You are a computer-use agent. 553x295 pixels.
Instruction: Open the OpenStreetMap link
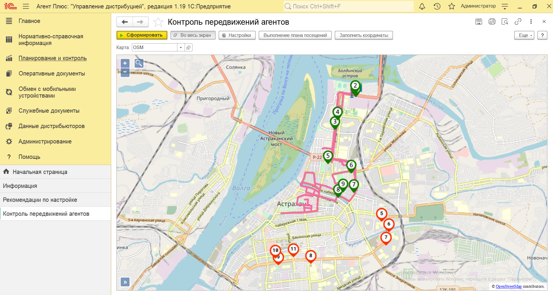click(x=509, y=286)
